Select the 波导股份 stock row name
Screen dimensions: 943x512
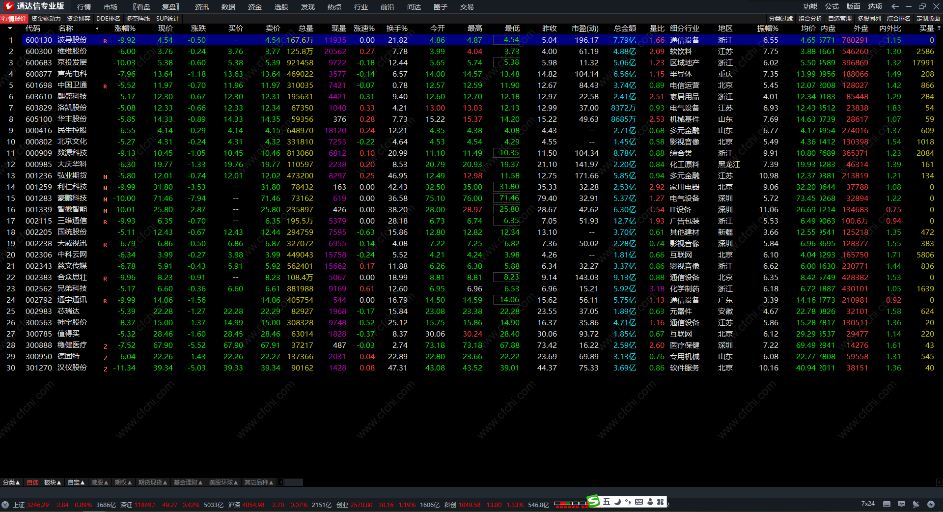pos(72,40)
